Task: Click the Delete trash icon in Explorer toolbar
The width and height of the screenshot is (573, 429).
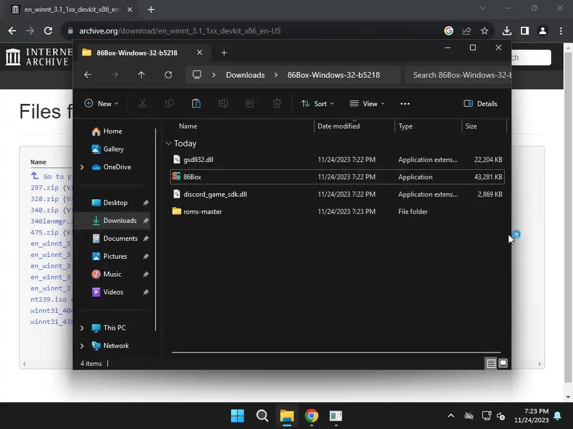Action: point(277,103)
